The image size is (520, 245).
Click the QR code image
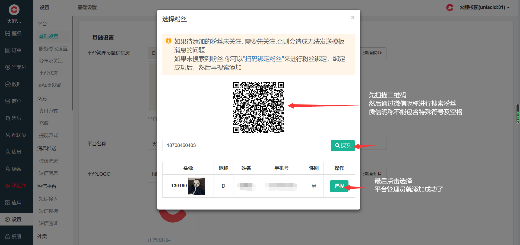point(258,107)
